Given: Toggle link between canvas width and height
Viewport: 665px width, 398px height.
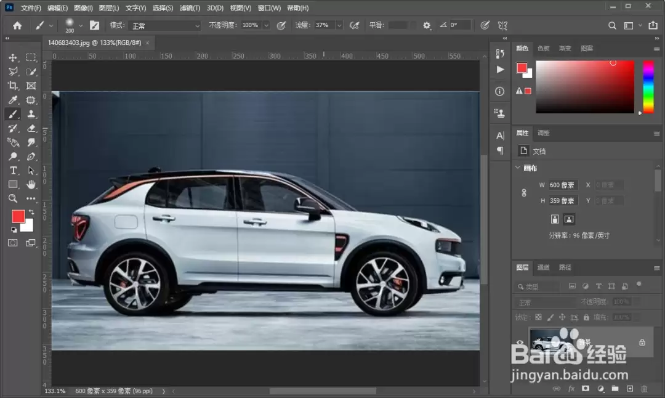Looking at the screenshot, I should pos(524,193).
